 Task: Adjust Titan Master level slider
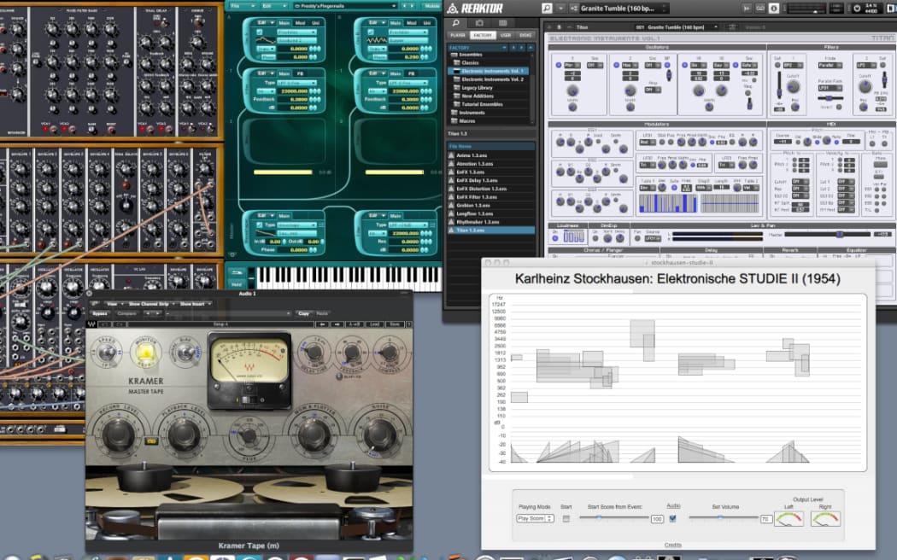tap(827, 234)
